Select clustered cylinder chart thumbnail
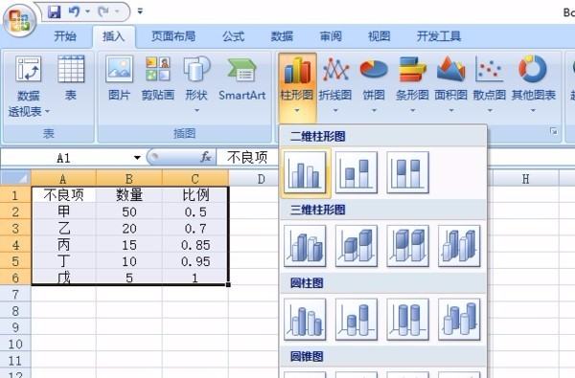 point(305,319)
